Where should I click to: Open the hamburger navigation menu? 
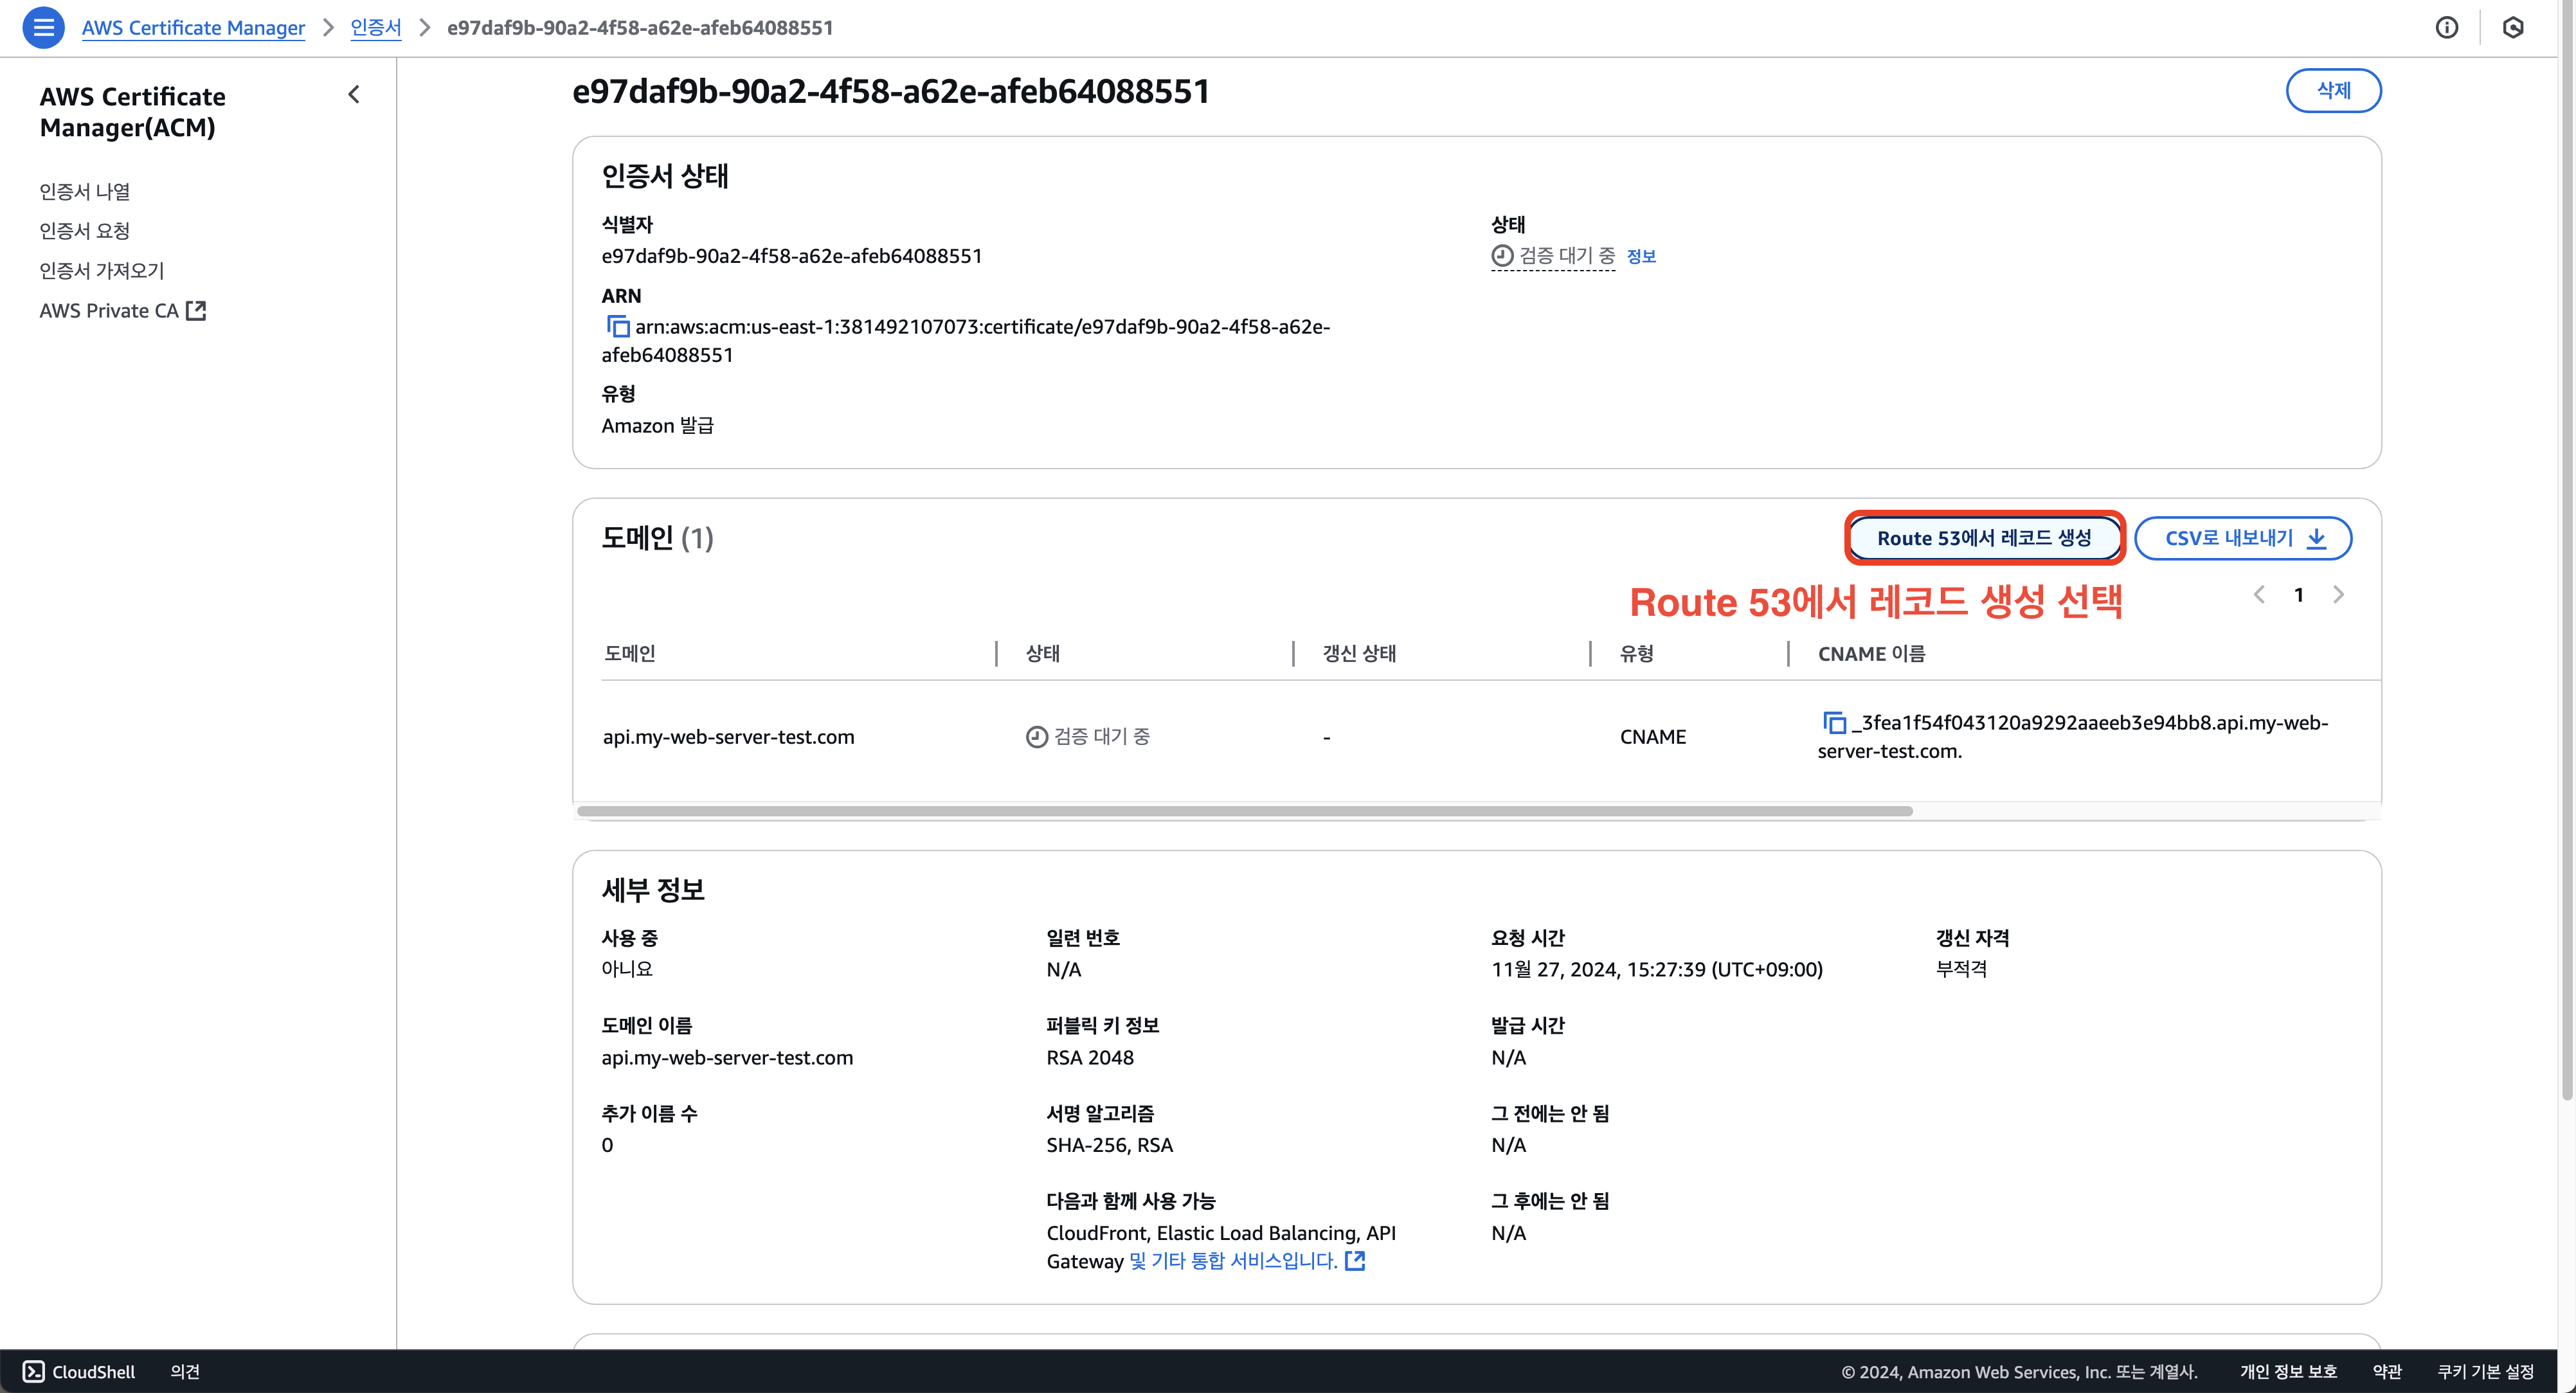point(43,27)
